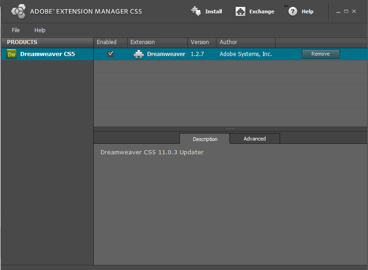Click the Help label in the header
Image resolution: width=368 pixels, height=270 pixels.
(307, 11)
